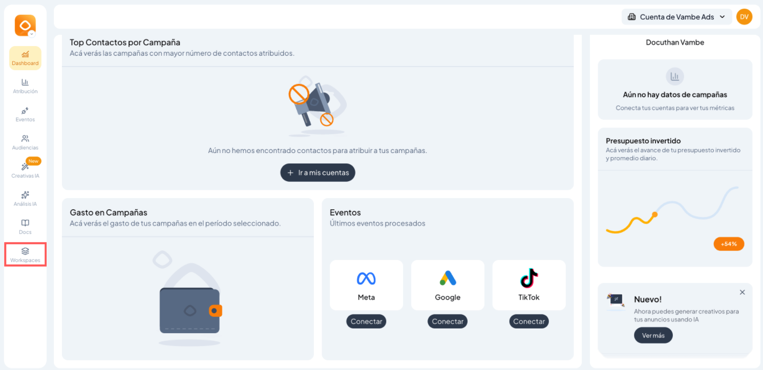
Task: Click the DV user avatar
Action: (x=744, y=17)
